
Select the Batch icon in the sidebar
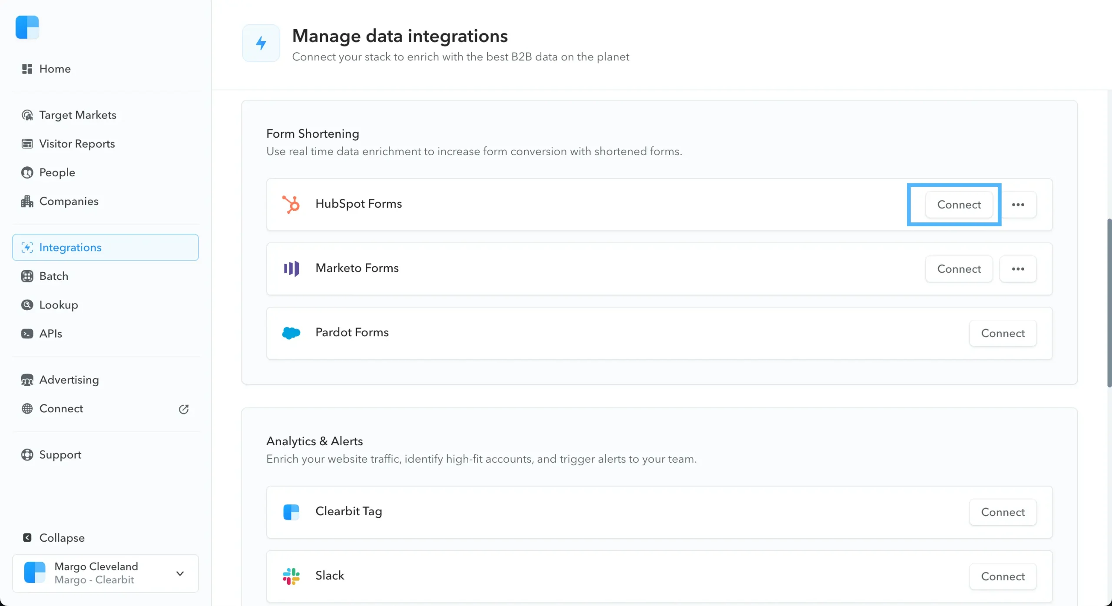tap(27, 276)
